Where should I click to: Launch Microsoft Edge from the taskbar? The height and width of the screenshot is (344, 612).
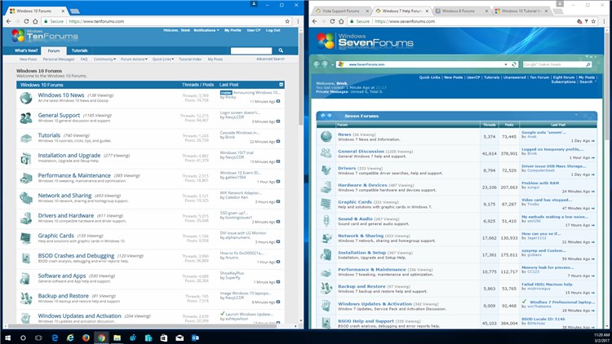click(55, 337)
